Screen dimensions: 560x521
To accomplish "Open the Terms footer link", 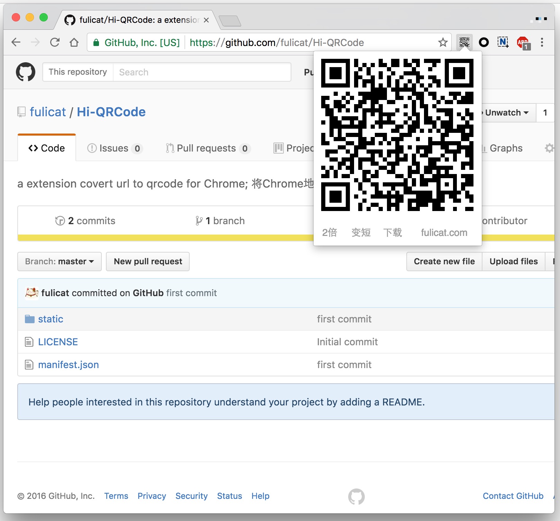I will 116,496.
